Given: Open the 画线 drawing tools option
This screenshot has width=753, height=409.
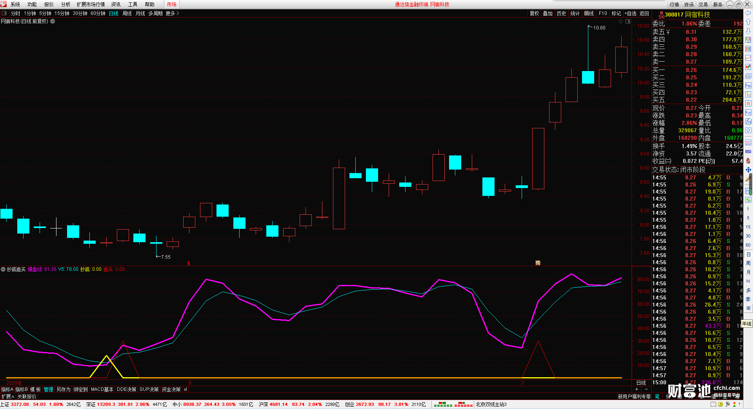Looking at the screenshot, I should 589,13.
